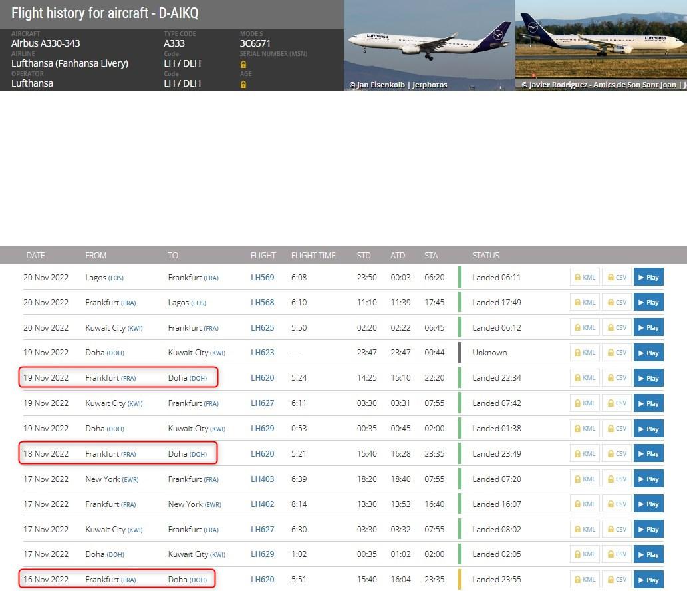Open flight number link LH402
The image size is (687, 591).
[263, 504]
